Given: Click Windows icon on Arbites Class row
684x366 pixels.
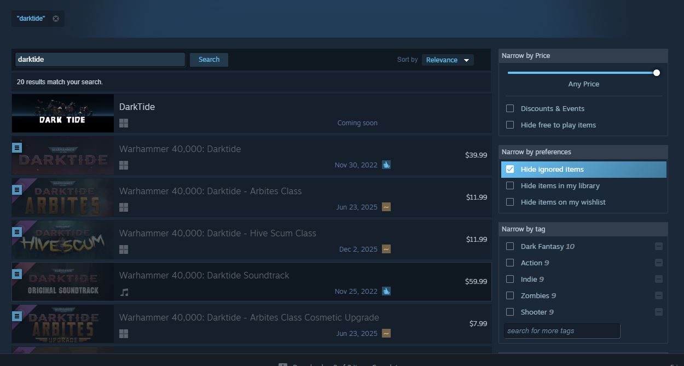Looking at the screenshot, I should point(124,207).
